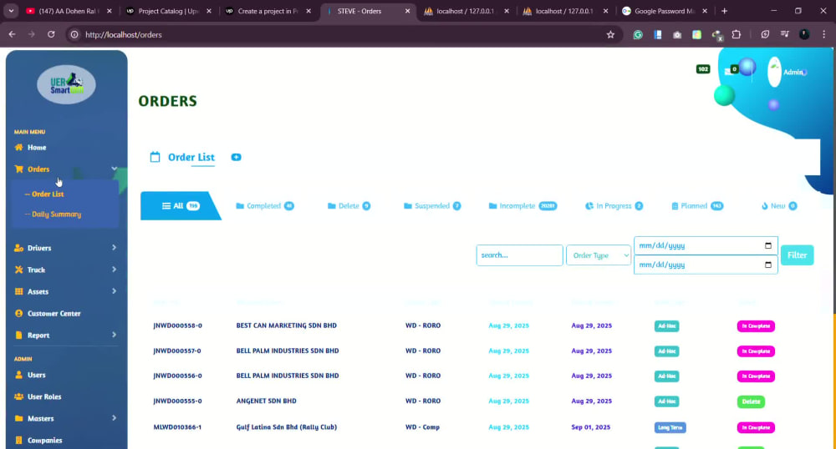Open the browser extensions puzzle icon
Screen dimensions: 836x449
[737, 34]
